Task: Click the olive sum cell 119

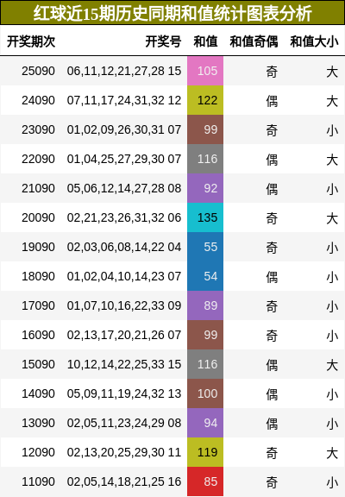Action: pyautogui.click(x=205, y=452)
